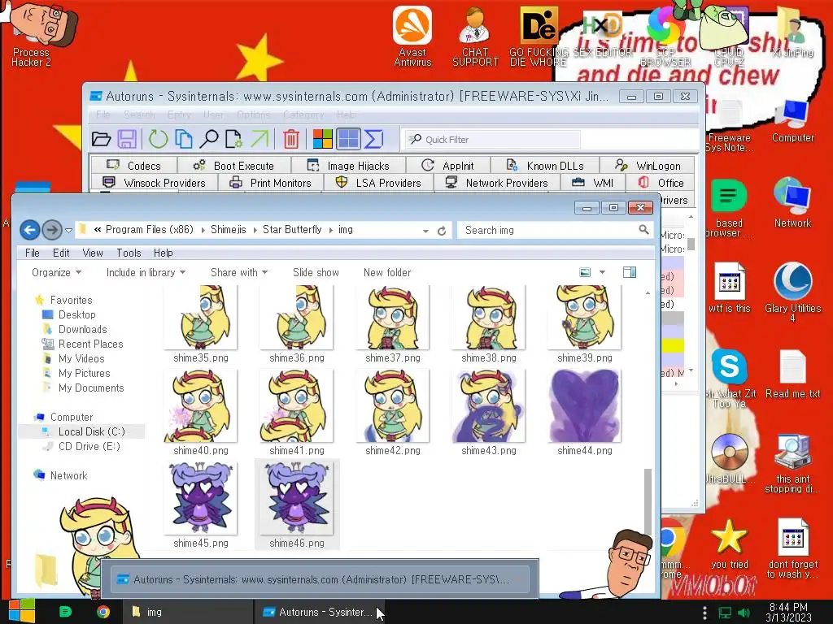Open the WMI tab
Screen dimensions: 833x624
click(593, 183)
